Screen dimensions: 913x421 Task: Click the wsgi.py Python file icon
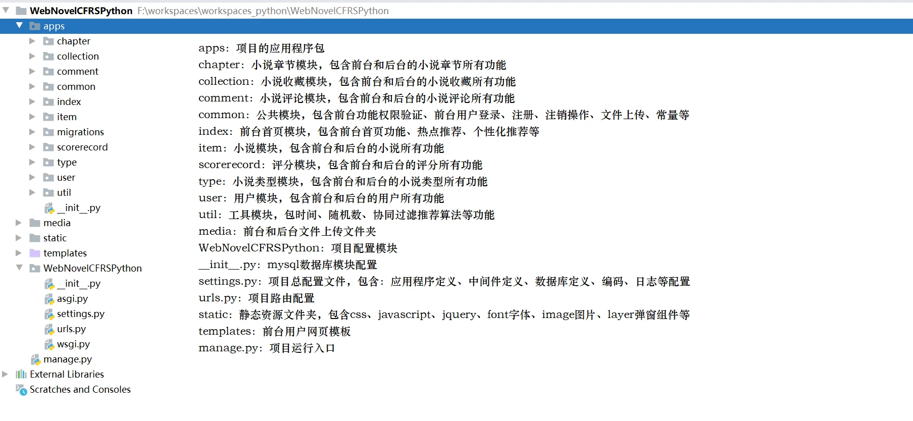pos(49,344)
